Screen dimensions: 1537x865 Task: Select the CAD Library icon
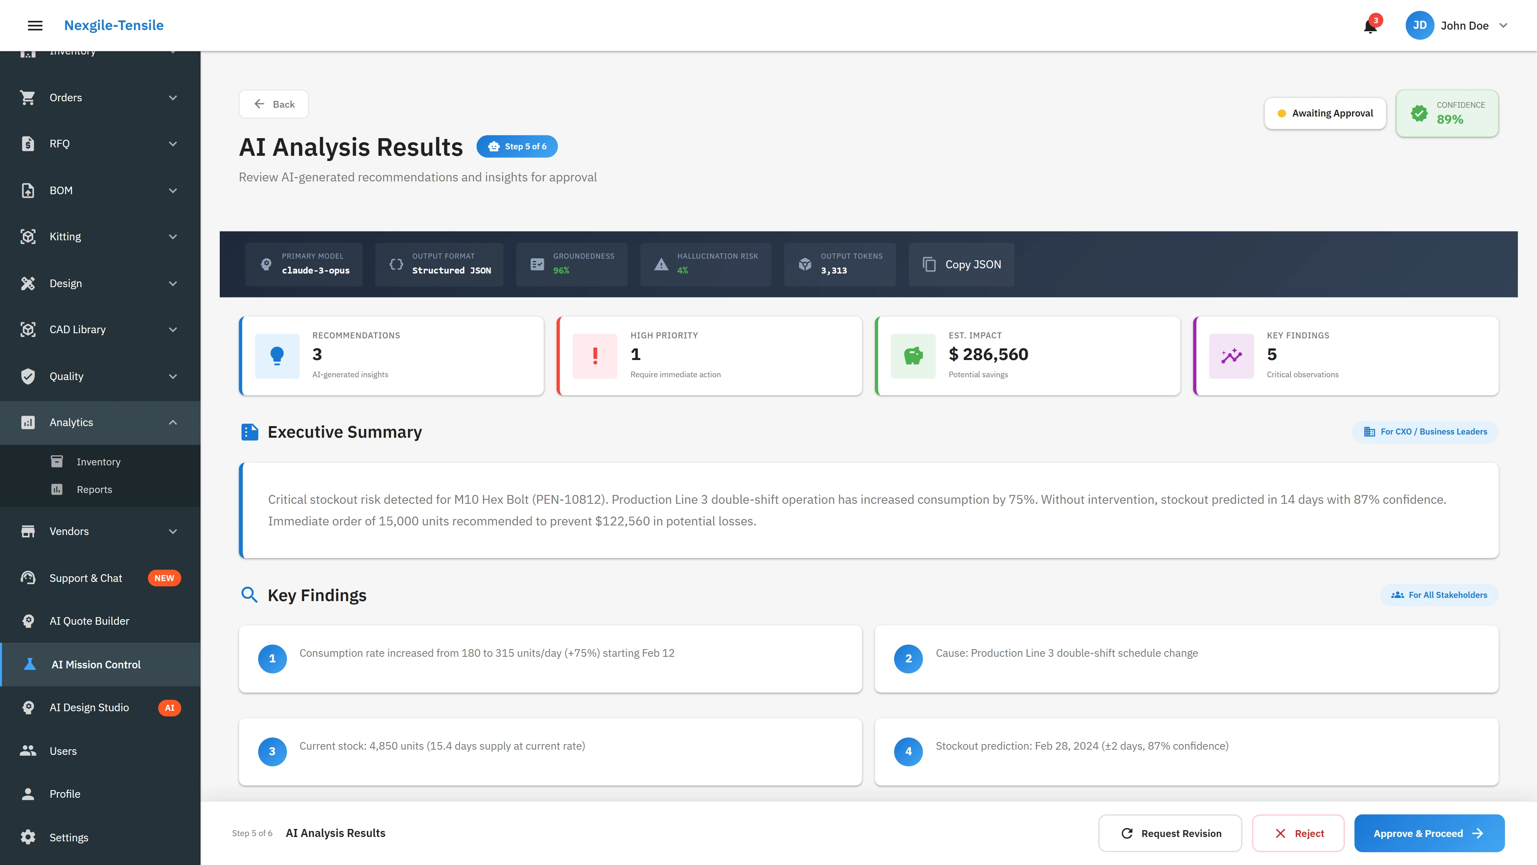tap(28, 329)
